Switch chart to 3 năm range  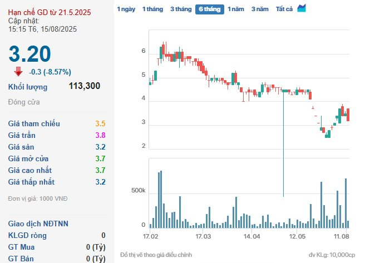click(260, 9)
